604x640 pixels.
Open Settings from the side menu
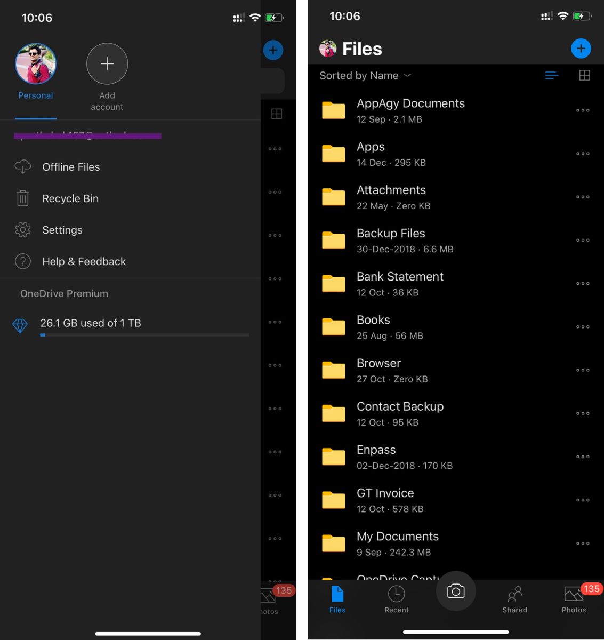130,230
